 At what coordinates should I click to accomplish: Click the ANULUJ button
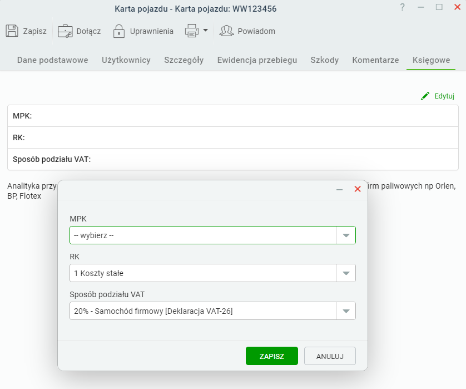pyautogui.click(x=330, y=356)
